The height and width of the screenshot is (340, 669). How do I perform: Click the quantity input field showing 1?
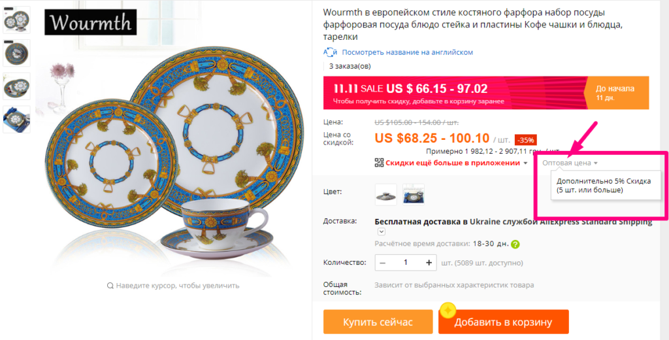(x=406, y=262)
